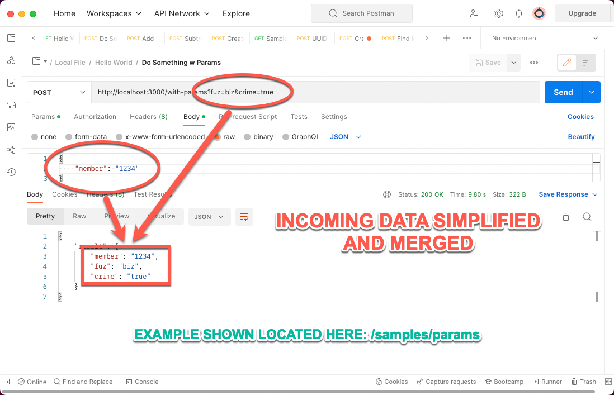This screenshot has height=395, width=614.
Task: Open the notifications bell
Action: (x=519, y=13)
